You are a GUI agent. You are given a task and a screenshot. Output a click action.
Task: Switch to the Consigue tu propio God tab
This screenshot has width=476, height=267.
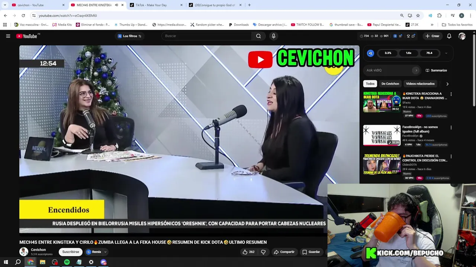pos(215,5)
